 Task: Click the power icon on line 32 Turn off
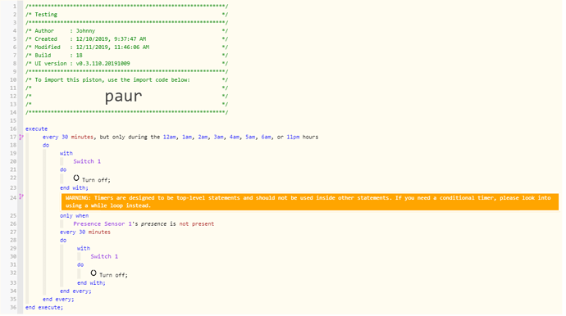94,273
